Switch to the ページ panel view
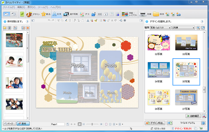 click(9, 123)
